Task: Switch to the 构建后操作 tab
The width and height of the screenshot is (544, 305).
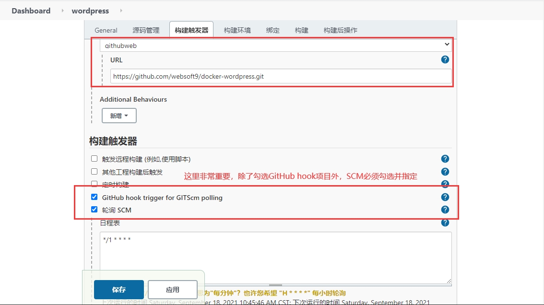Action: [340, 30]
